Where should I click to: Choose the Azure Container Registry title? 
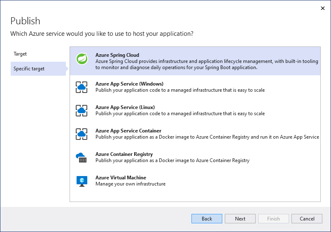[x=124, y=154]
